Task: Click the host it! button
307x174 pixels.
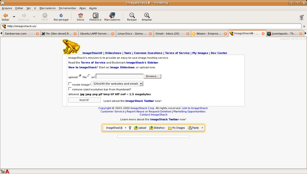Action: click(84, 100)
